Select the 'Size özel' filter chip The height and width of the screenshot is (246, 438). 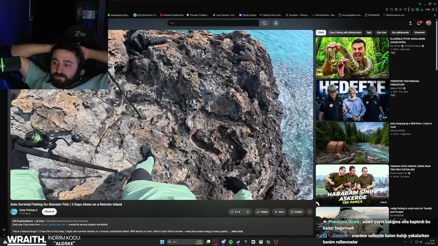tap(382, 32)
